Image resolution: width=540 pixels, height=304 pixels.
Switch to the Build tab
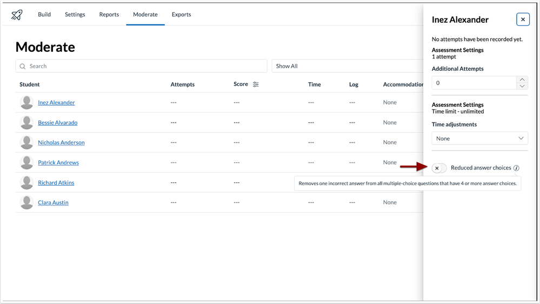(x=44, y=15)
